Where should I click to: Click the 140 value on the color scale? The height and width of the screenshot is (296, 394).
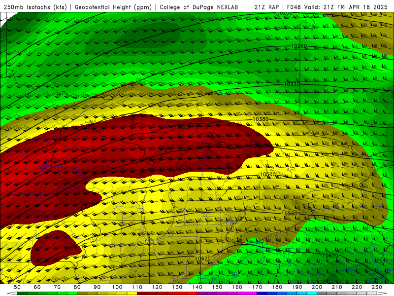click(x=197, y=287)
